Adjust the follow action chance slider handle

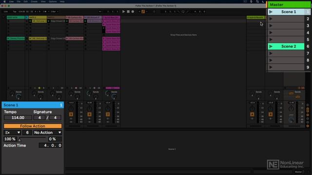point(19,140)
